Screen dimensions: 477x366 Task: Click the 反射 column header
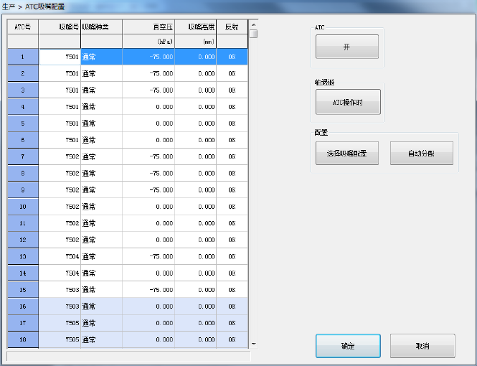pyautogui.click(x=232, y=27)
